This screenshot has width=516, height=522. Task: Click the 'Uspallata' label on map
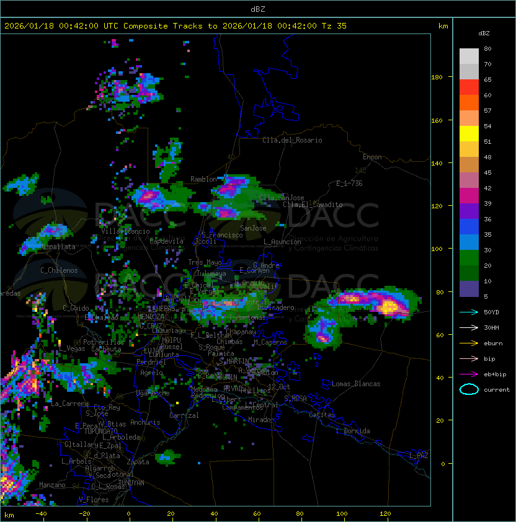click(59, 247)
